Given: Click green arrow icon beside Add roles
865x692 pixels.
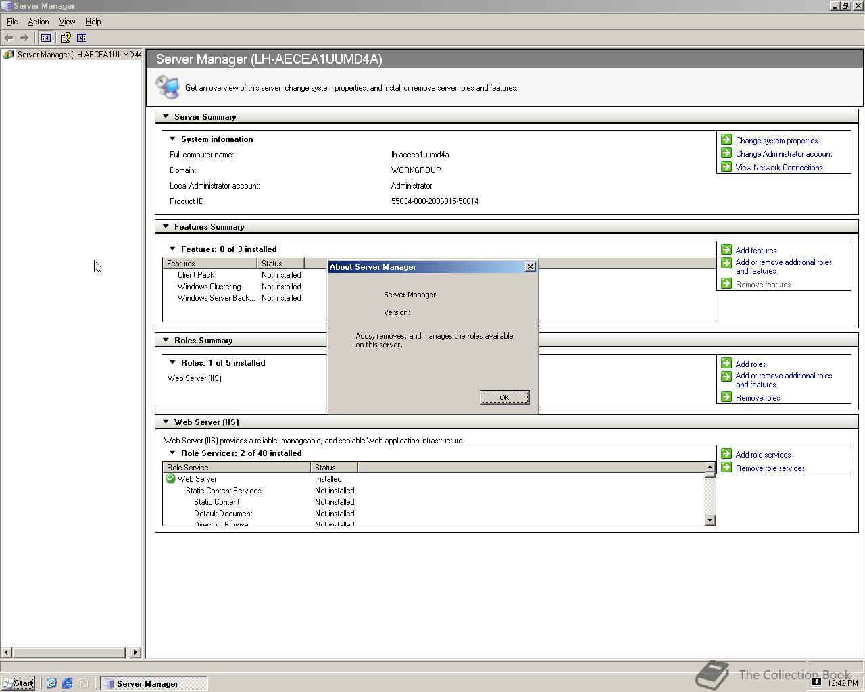Looking at the screenshot, I should pyautogui.click(x=726, y=363).
